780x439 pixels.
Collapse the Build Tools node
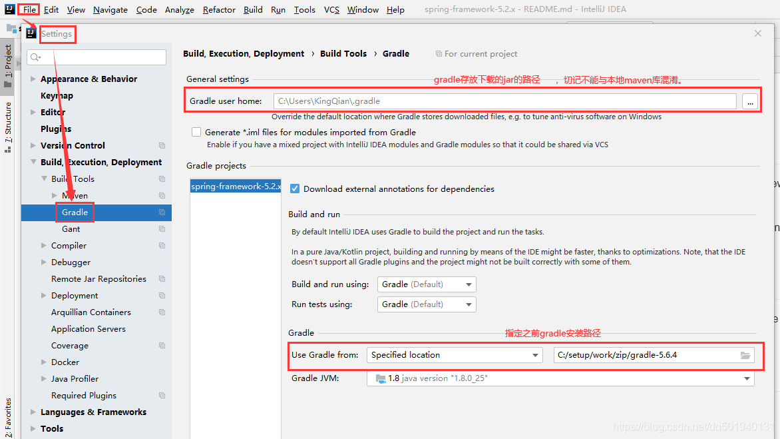pos(44,179)
